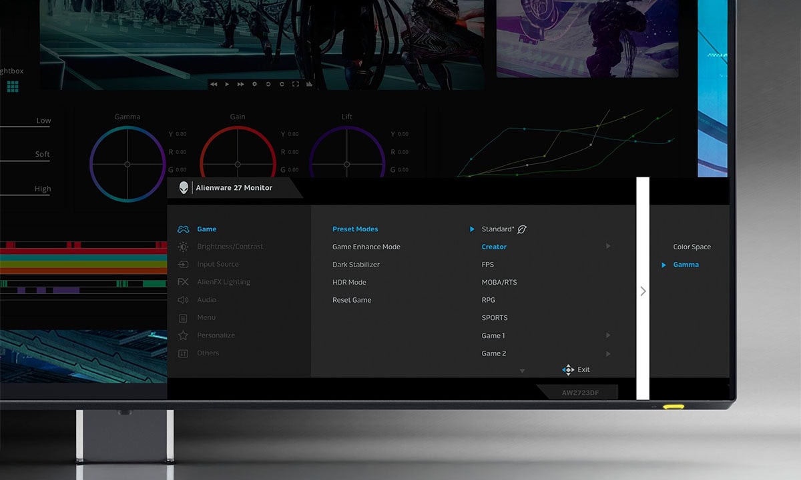This screenshot has height=480, width=801.
Task: Click the Low slider line
Action: [x=25, y=127]
